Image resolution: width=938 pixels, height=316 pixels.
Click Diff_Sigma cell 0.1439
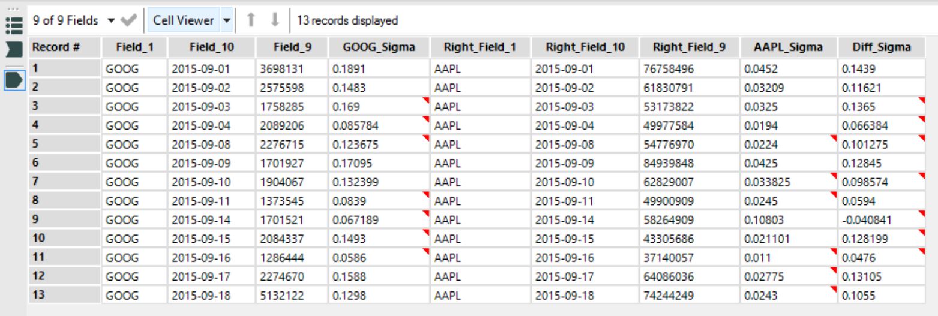click(x=882, y=69)
